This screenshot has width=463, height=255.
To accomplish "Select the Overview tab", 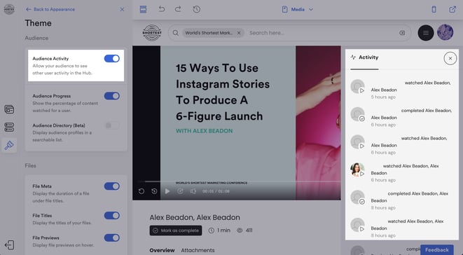I will (162, 250).
